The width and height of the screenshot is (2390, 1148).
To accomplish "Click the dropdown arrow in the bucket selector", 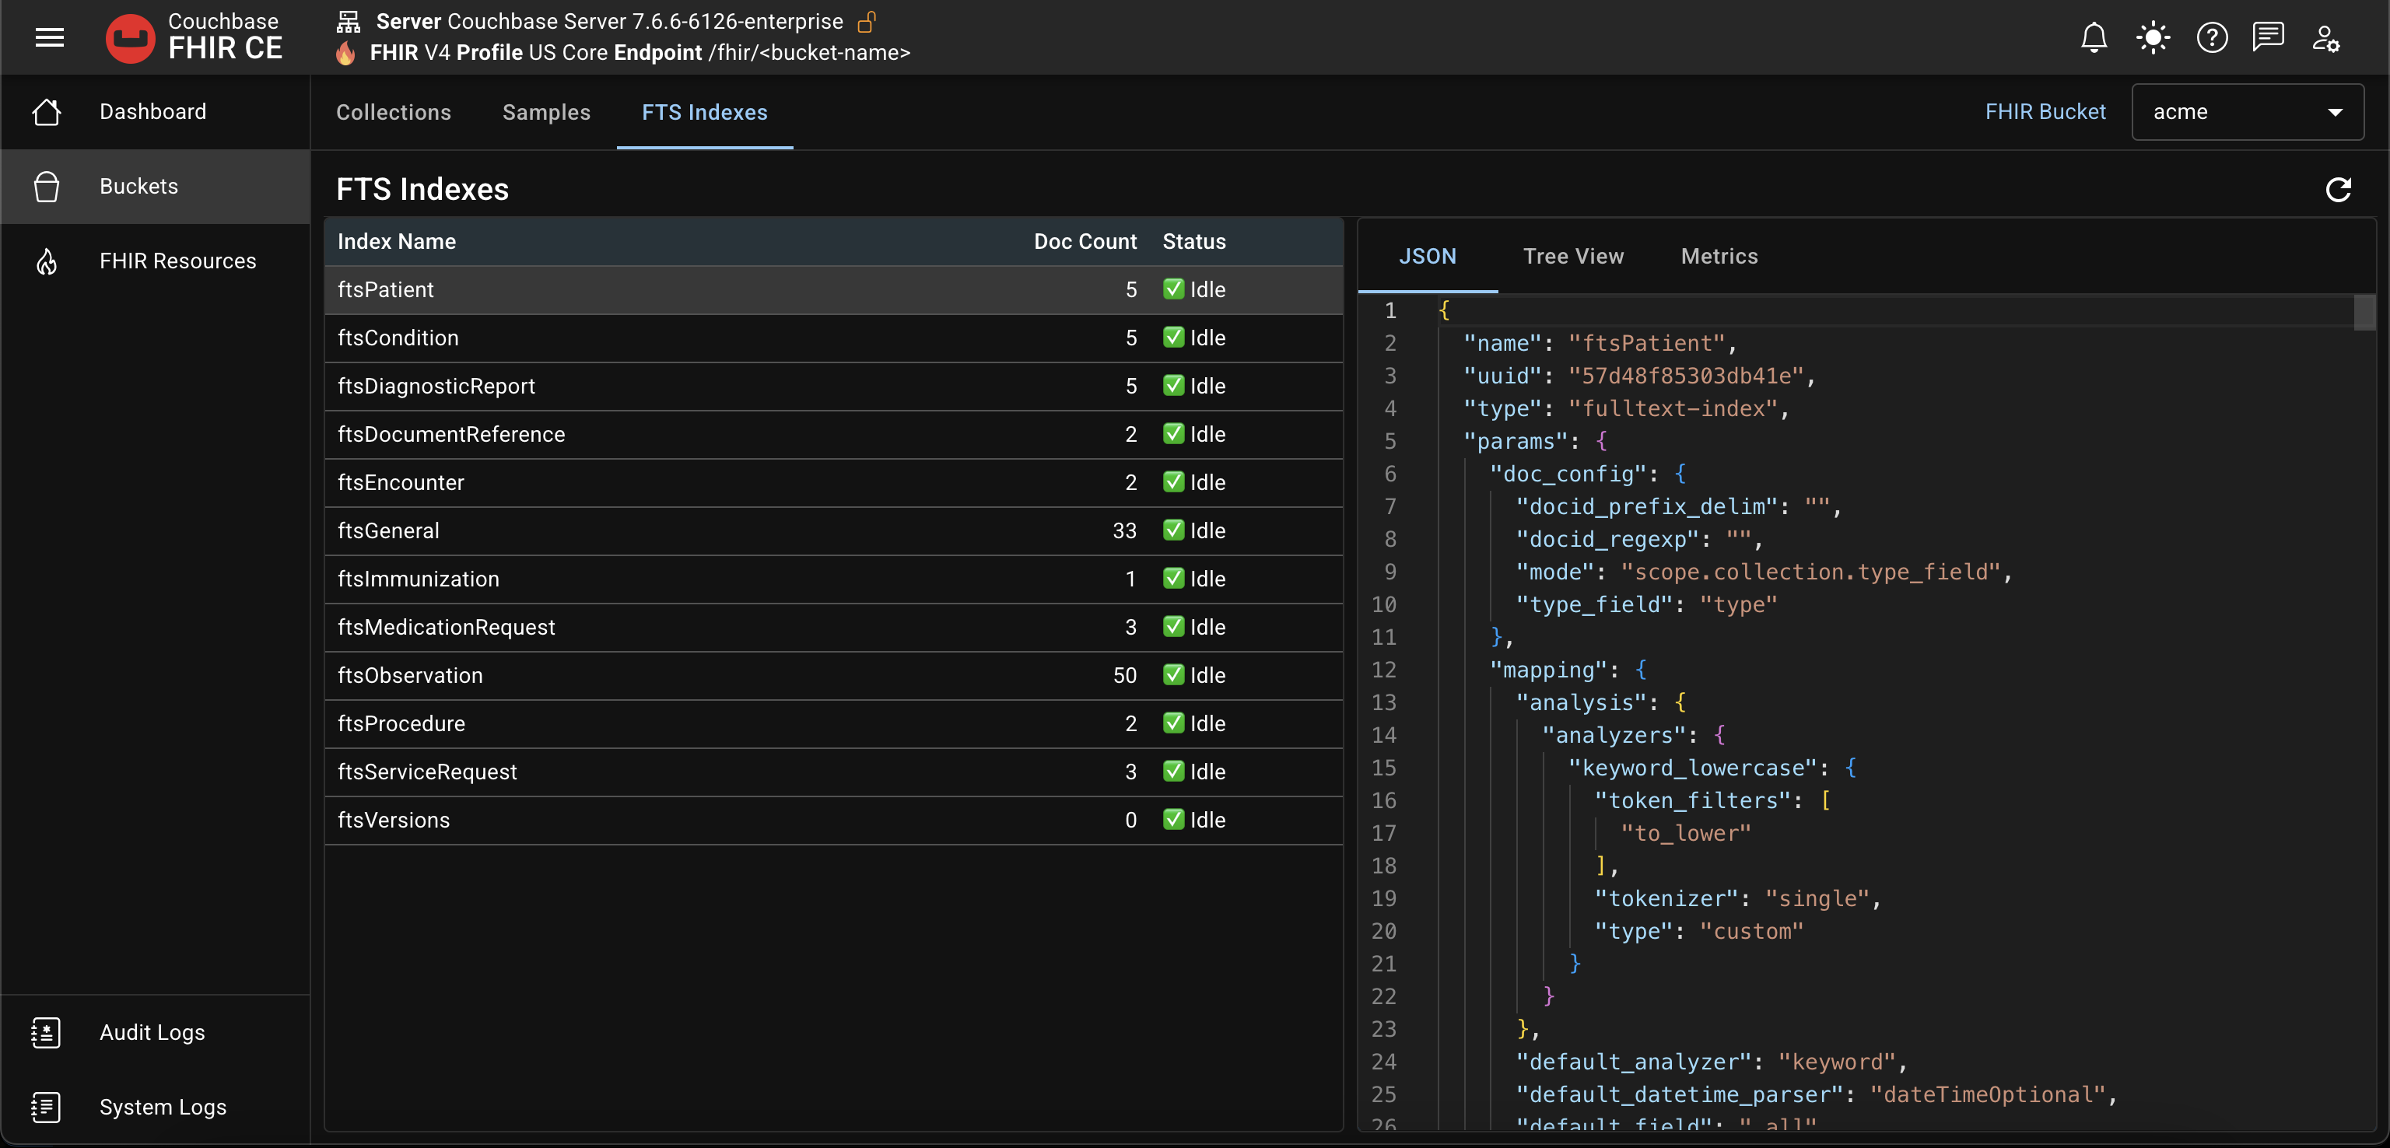I will pyautogui.click(x=2336, y=112).
